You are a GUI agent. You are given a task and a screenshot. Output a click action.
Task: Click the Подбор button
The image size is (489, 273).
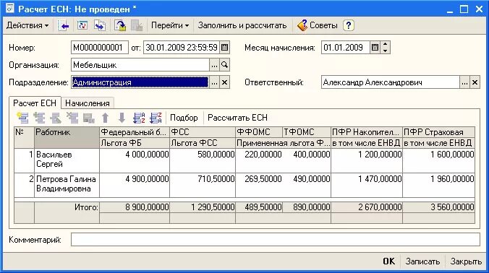click(x=184, y=118)
